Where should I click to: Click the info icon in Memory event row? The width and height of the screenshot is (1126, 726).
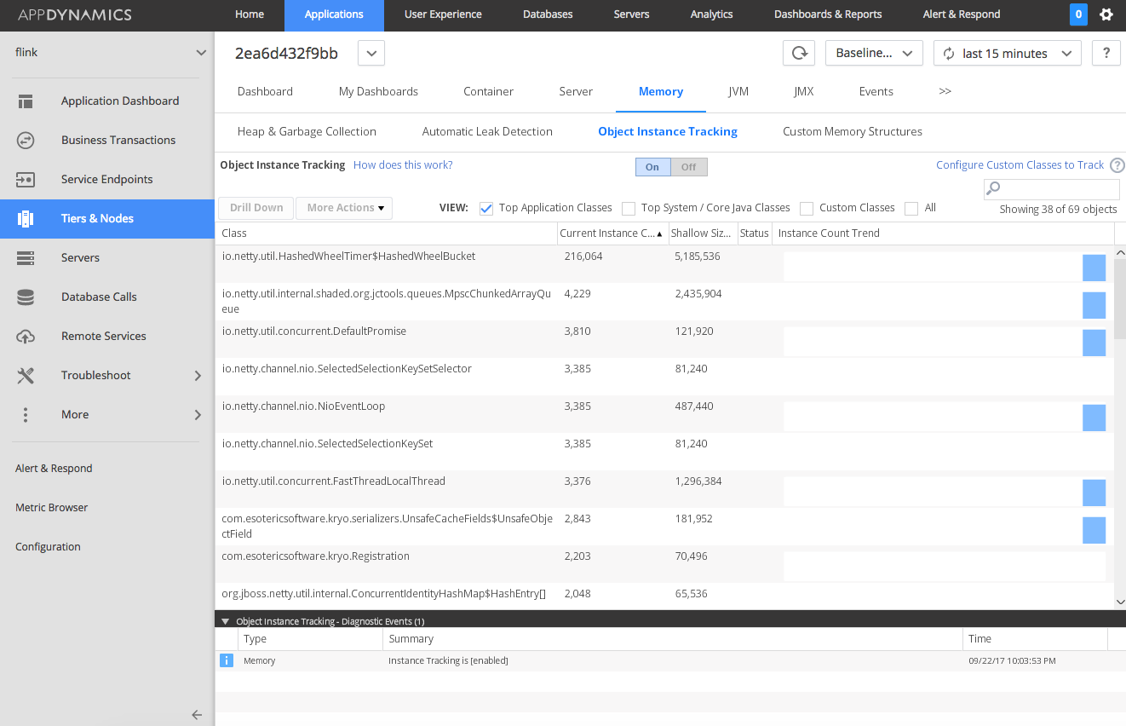pyautogui.click(x=227, y=660)
